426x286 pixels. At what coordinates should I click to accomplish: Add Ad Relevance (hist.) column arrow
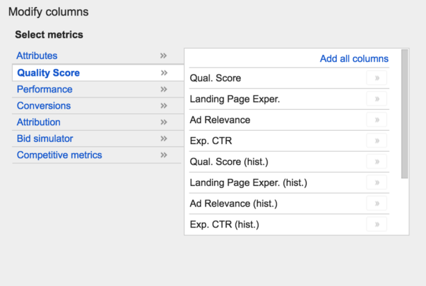click(377, 203)
